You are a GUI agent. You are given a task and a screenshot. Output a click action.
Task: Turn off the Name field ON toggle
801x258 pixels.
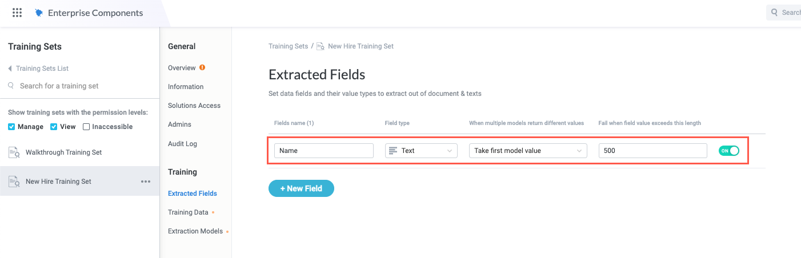pyautogui.click(x=729, y=151)
